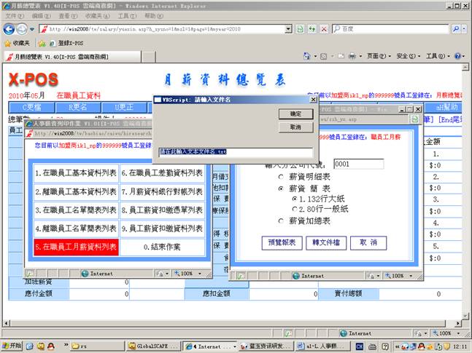Open the 工具(O) command bar dropdown
Viewport: 472px width, 353px height.
tap(436, 56)
